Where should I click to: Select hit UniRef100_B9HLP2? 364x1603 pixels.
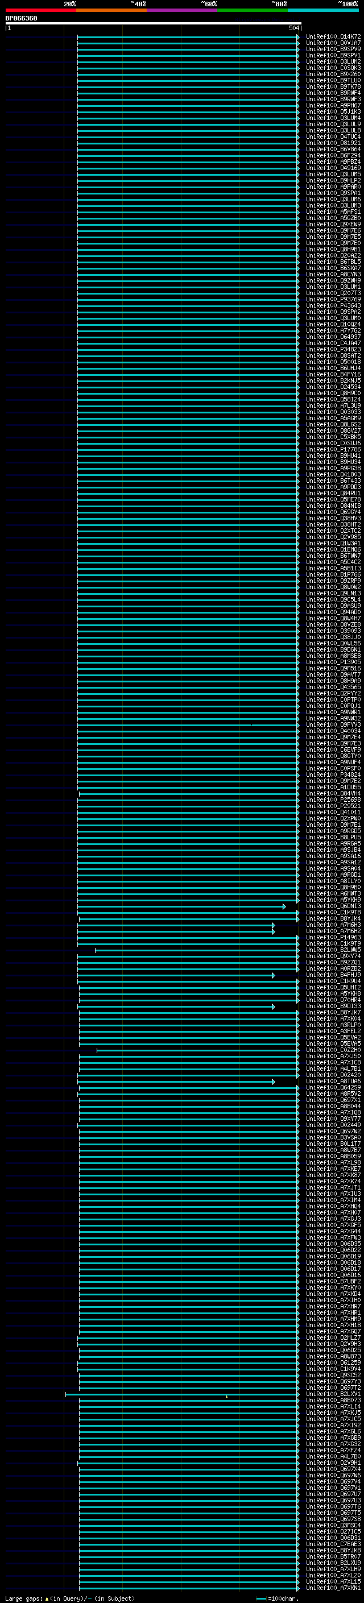[333, 180]
